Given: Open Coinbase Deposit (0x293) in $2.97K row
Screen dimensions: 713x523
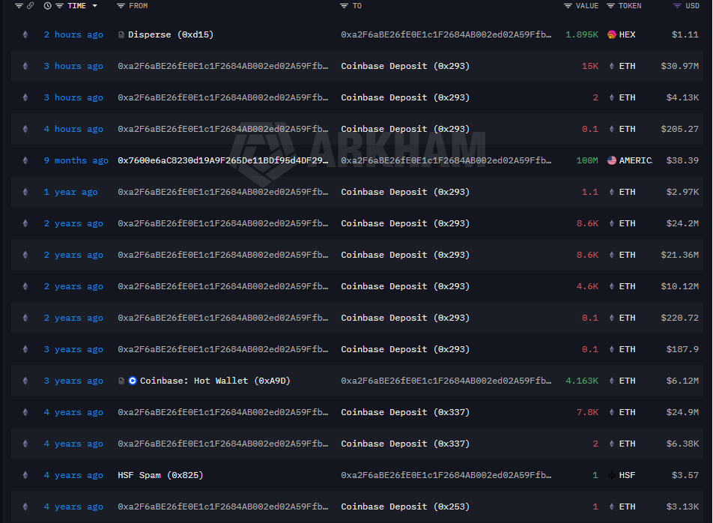Looking at the screenshot, I should 404,192.
